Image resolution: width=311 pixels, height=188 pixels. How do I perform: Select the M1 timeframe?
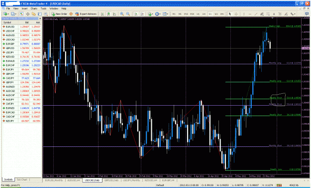174,14
